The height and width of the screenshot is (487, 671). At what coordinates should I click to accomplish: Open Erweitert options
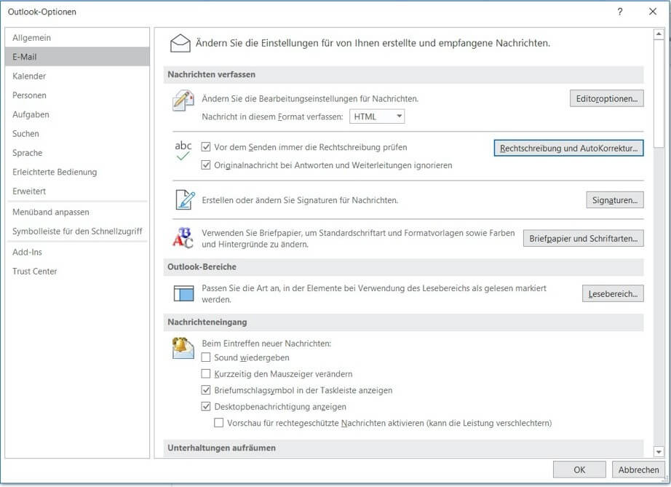pos(77,191)
